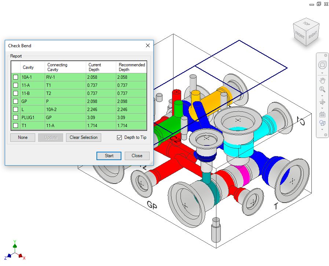The height and width of the screenshot is (266, 329).
Task: Select the L cavity row's 10A-2 cell
Action: coord(65,110)
